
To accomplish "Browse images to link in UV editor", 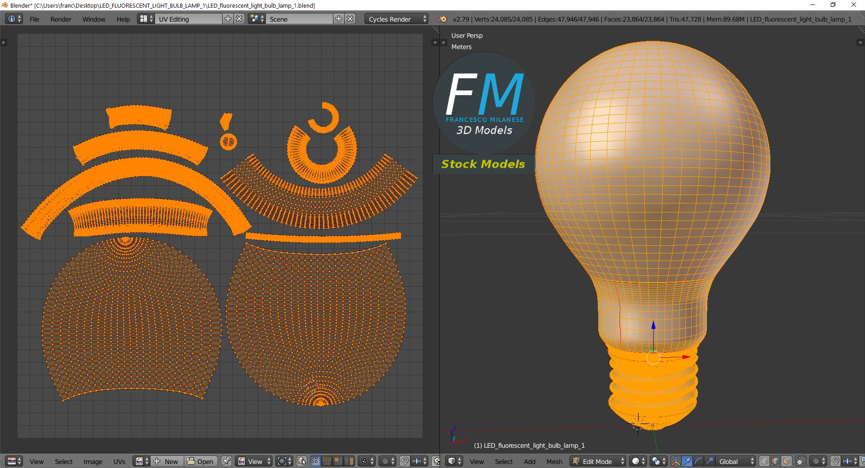I will click(x=141, y=461).
